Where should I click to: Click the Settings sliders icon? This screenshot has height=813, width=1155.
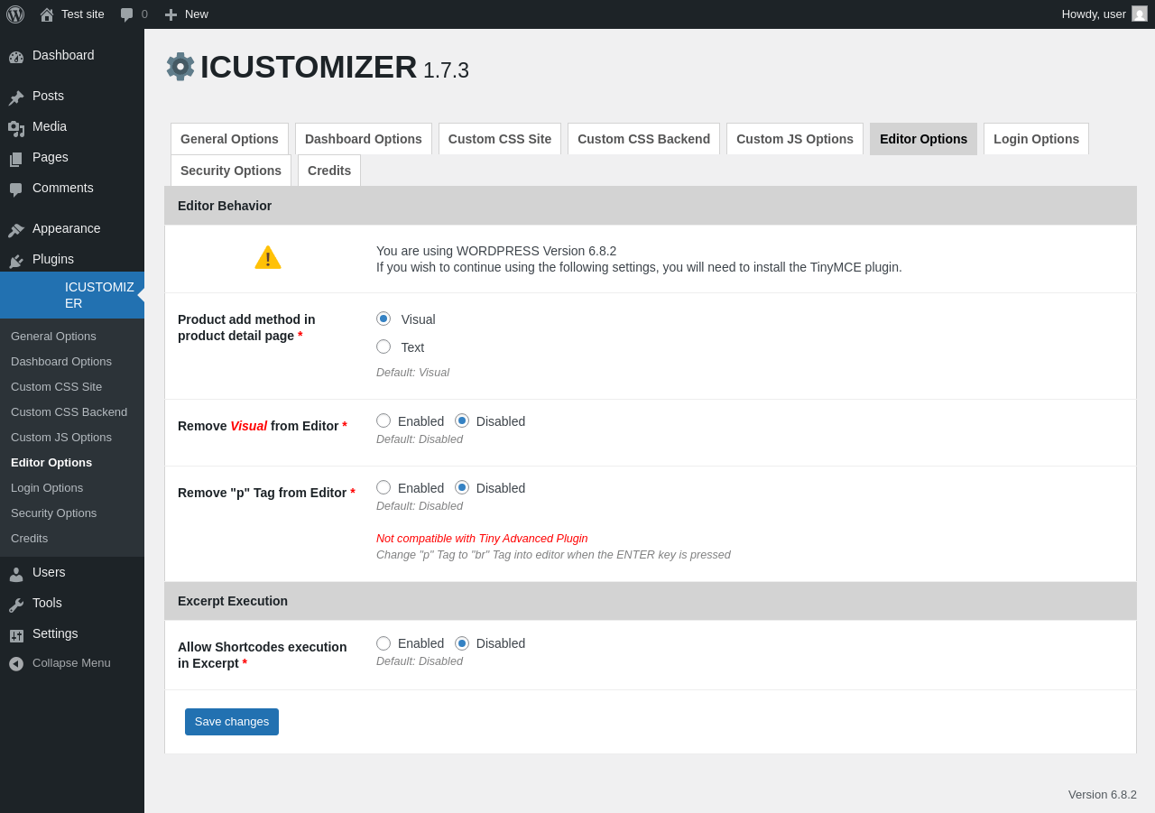click(16, 635)
